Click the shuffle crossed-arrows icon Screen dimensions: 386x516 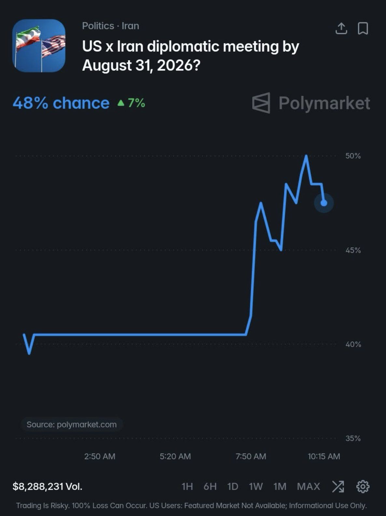pyautogui.click(x=338, y=486)
